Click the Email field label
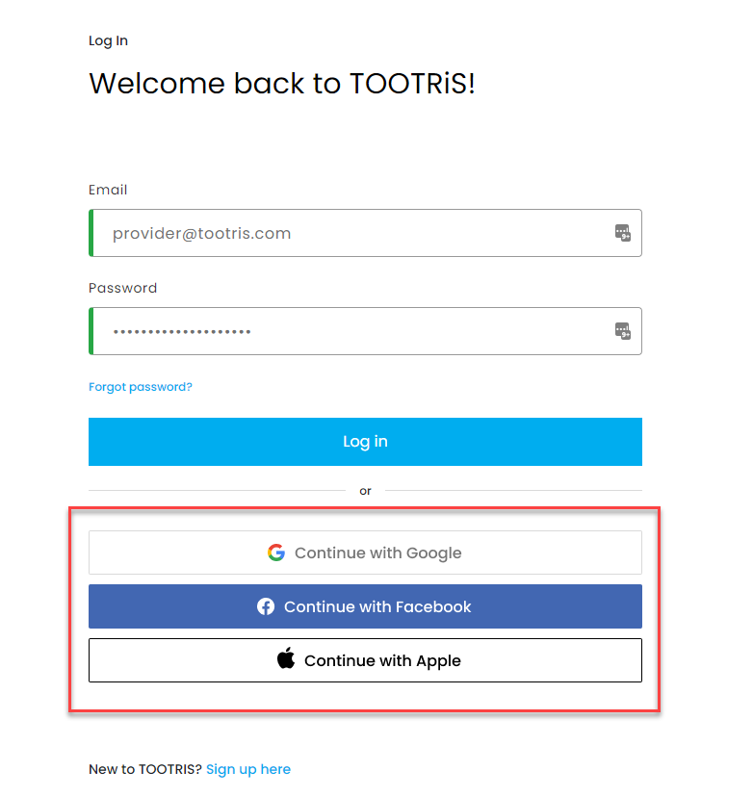The width and height of the screenshot is (753, 797). click(108, 190)
